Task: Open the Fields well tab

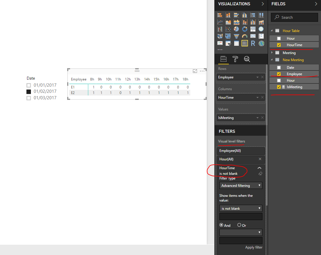Action: coord(223,59)
